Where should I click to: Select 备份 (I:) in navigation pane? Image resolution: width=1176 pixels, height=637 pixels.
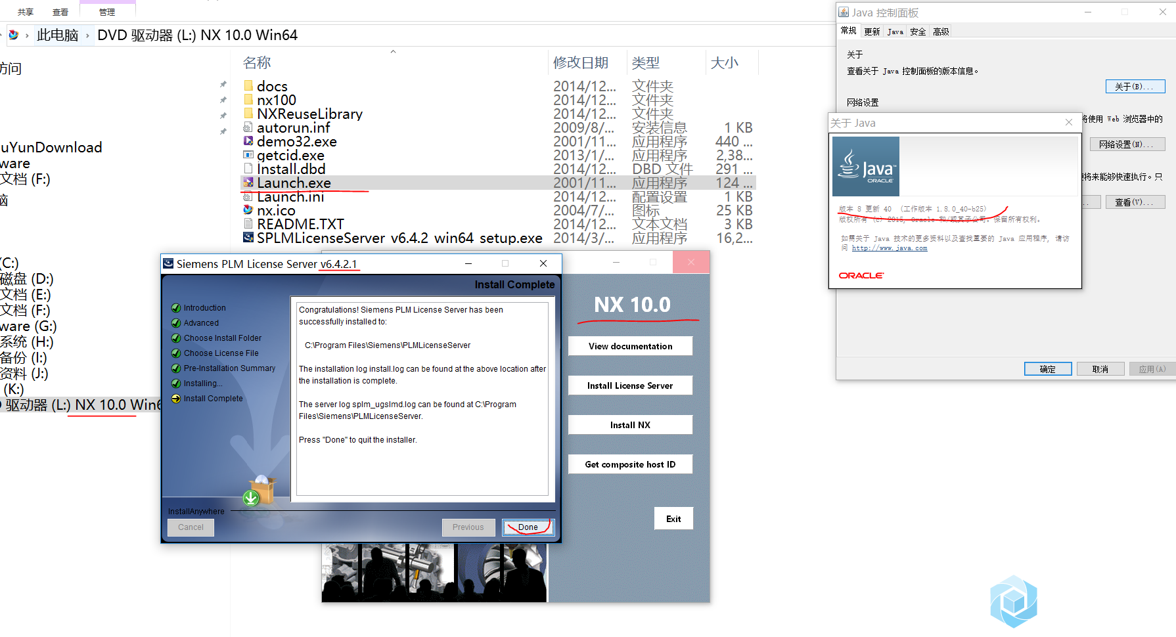(24, 358)
